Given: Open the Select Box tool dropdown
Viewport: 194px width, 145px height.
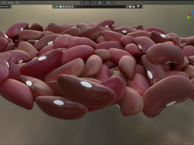Looking at the screenshot, I should pos(5,6).
